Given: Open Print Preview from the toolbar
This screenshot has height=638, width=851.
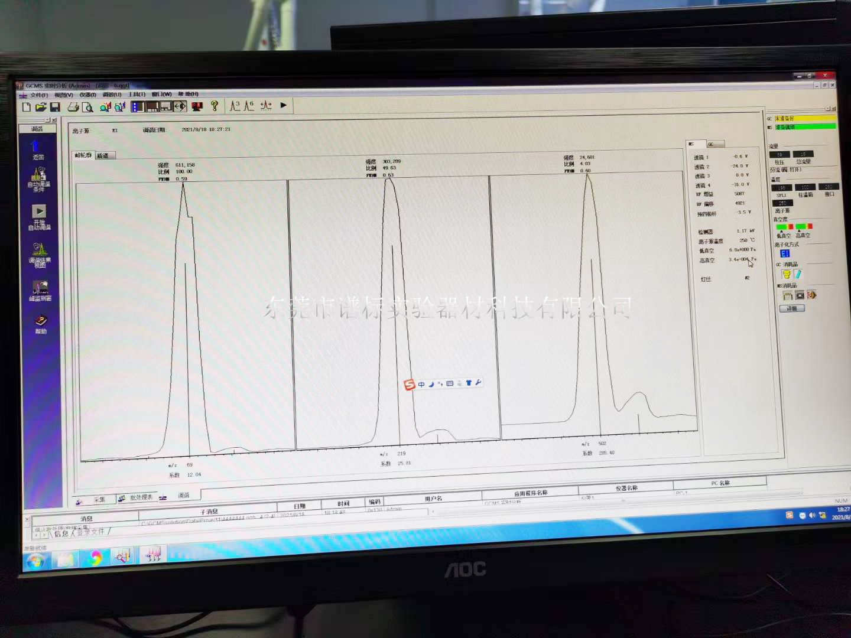Looking at the screenshot, I should pos(87,107).
